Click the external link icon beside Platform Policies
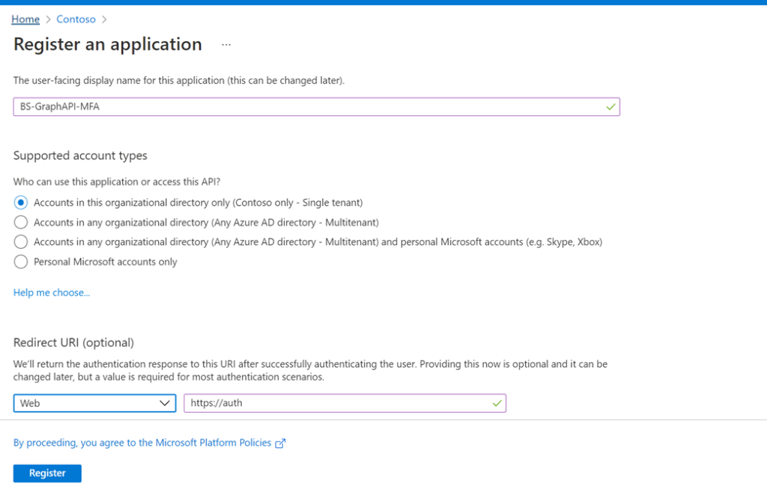Image resolution: width=767 pixels, height=492 pixels. coord(280,443)
